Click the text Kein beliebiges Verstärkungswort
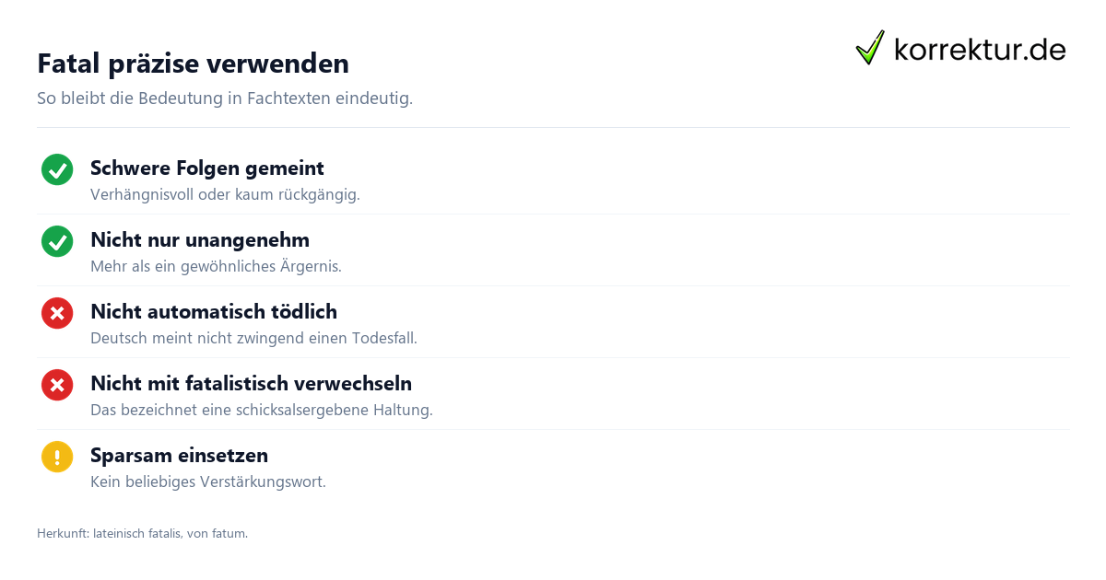This screenshot has width=1106, height=580. (208, 482)
